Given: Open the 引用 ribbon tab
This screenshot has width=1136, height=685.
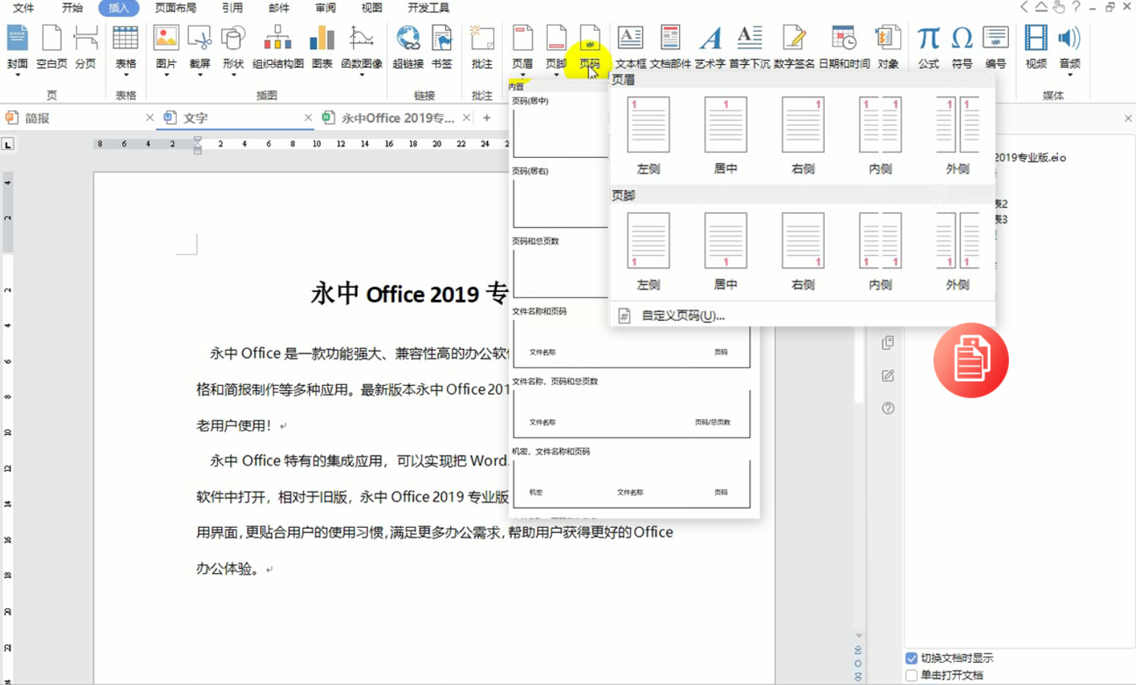Looking at the screenshot, I should pyautogui.click(x=232, y=8).
